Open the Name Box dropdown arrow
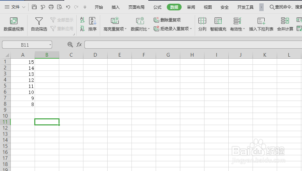This screenshot has height=171, width=302. coord(50,45)
